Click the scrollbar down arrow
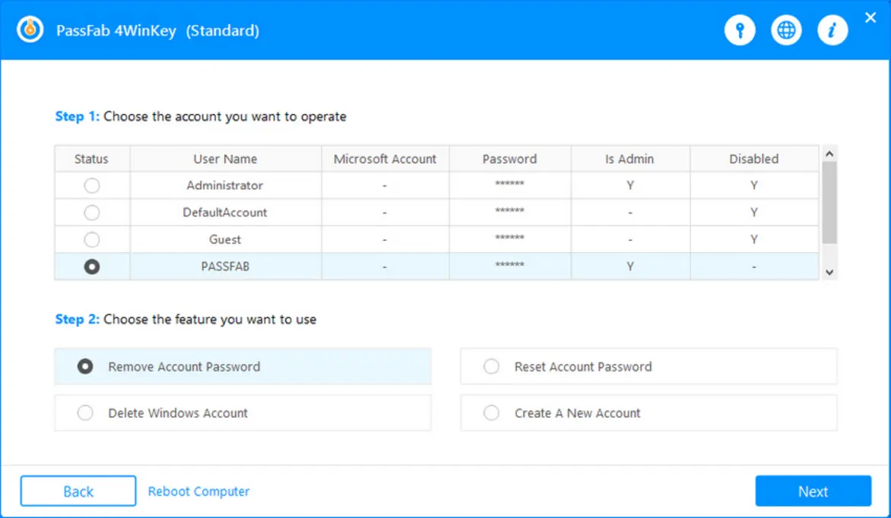This screenshot has height=518, width=891. click(x=829, y=271)
